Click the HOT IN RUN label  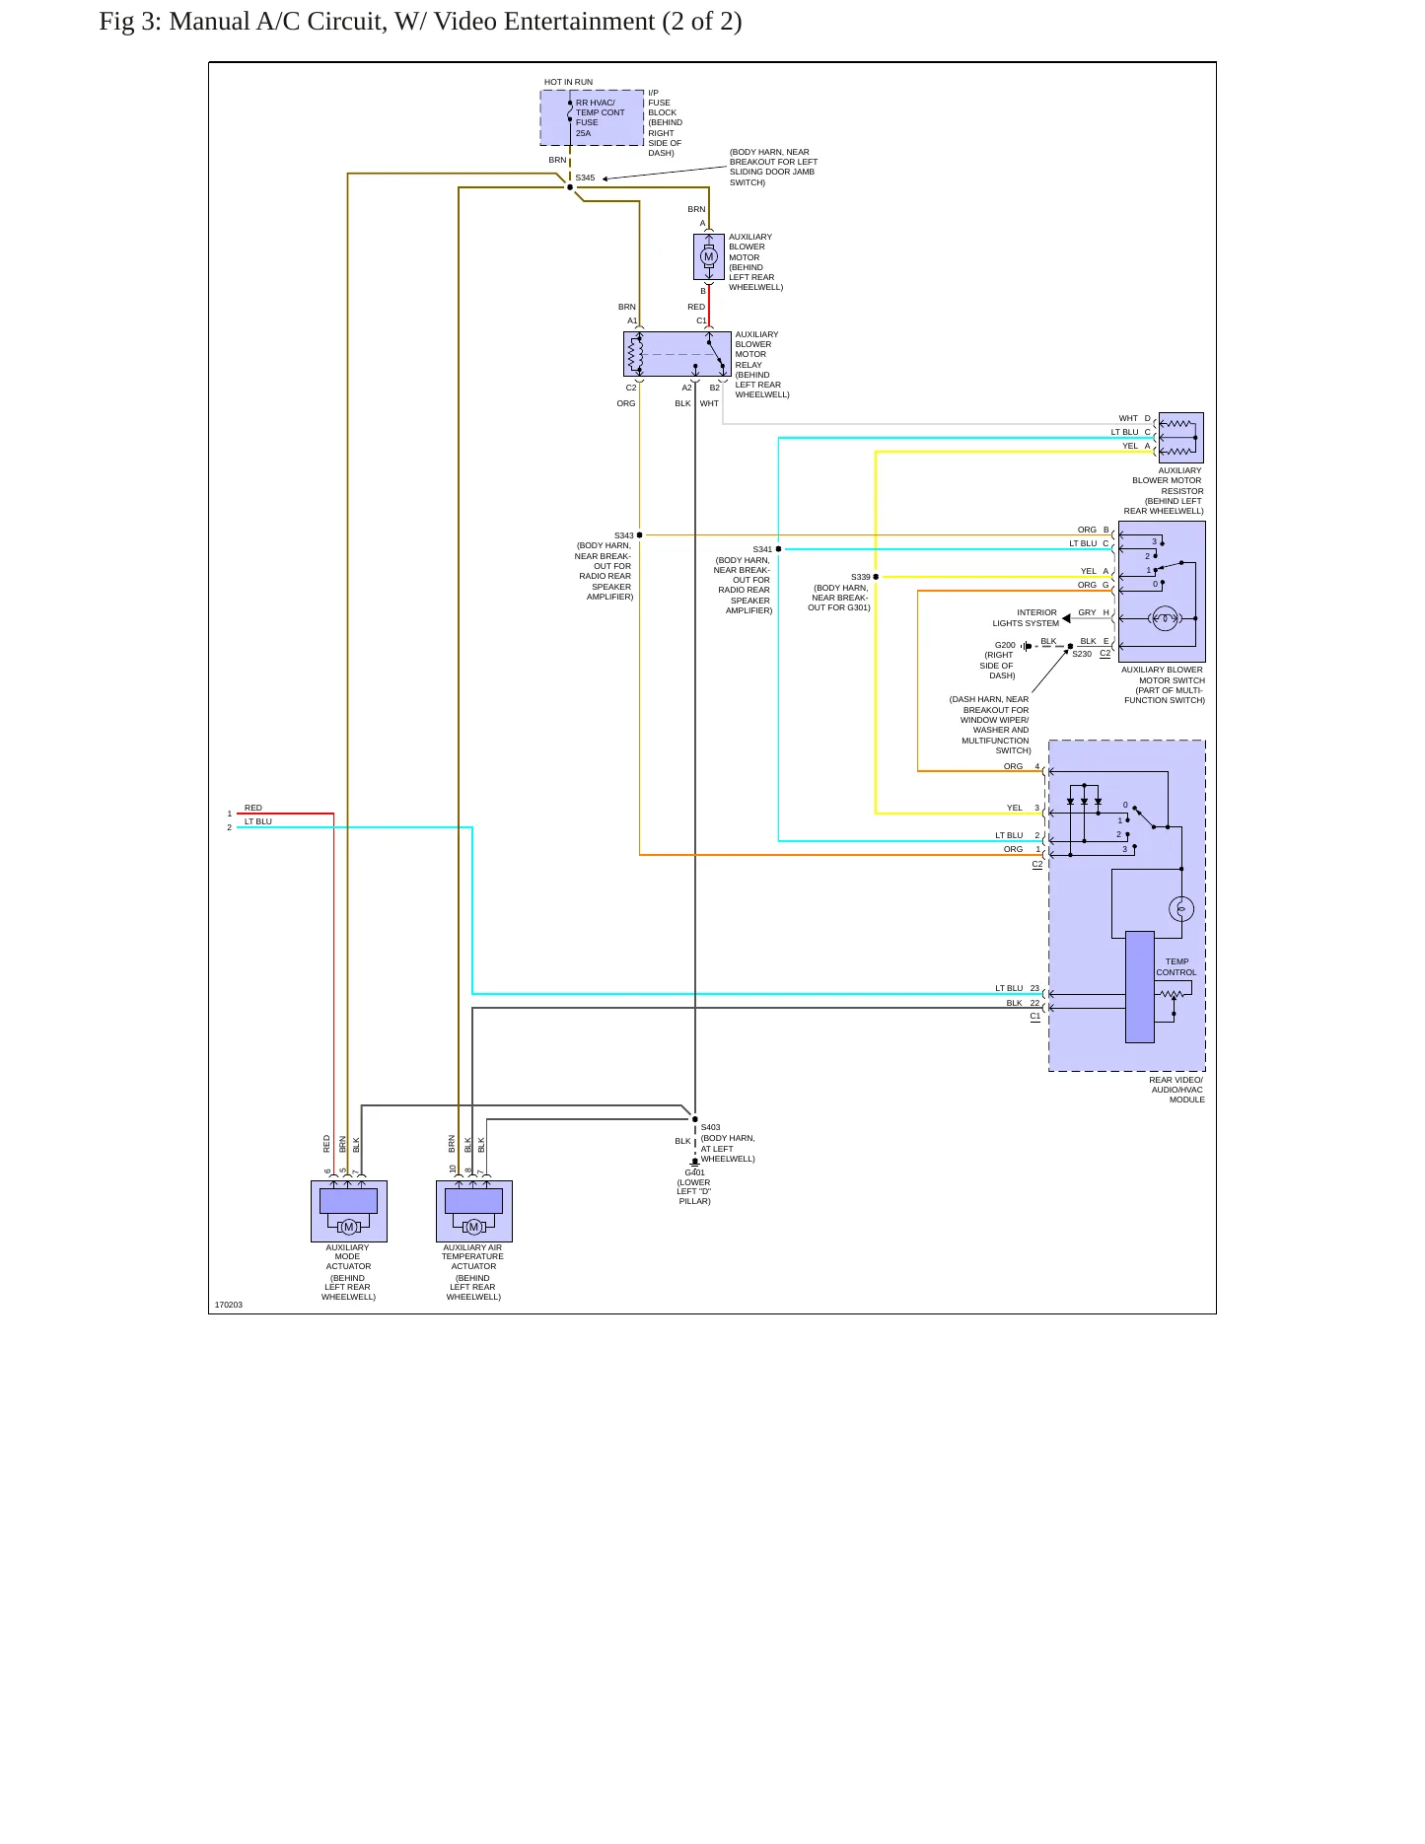coord(568,82)
